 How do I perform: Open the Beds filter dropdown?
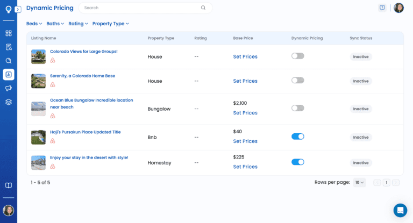34,24
